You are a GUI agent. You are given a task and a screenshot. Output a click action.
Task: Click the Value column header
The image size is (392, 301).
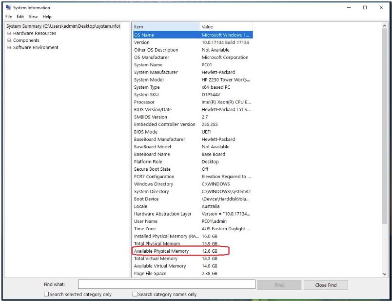pyautogui.click(x=226, y=27)
